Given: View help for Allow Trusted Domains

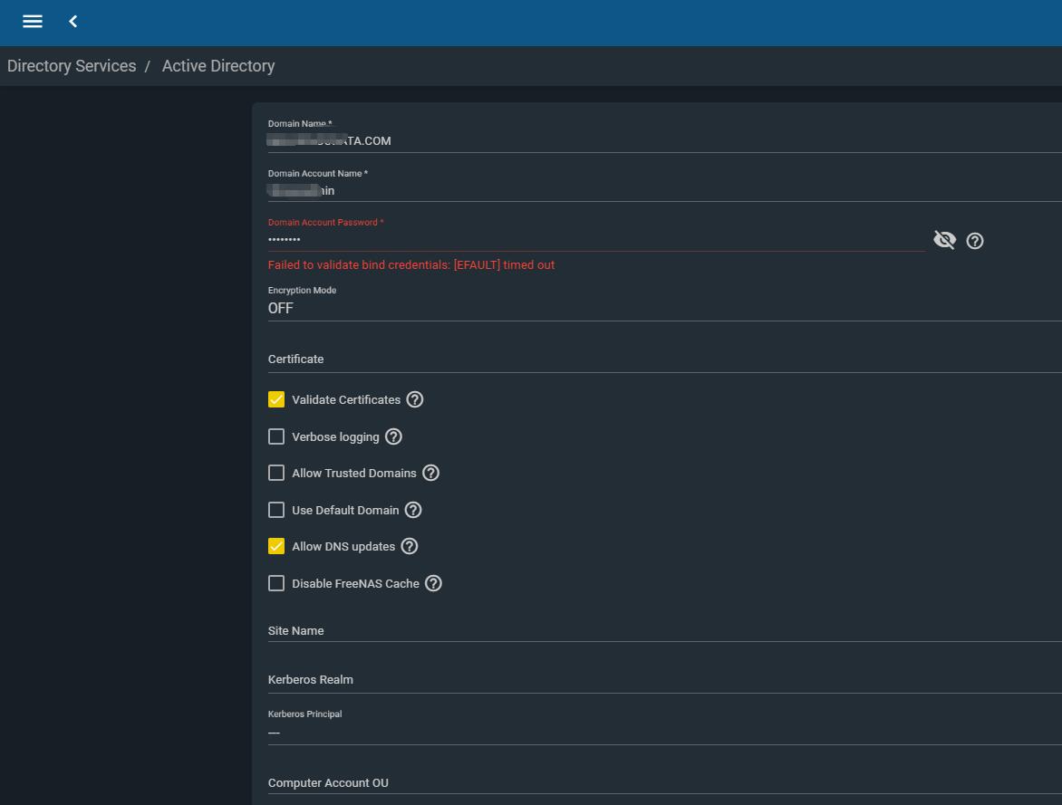Looking at the screenshot, I should [x=431, y=473].
